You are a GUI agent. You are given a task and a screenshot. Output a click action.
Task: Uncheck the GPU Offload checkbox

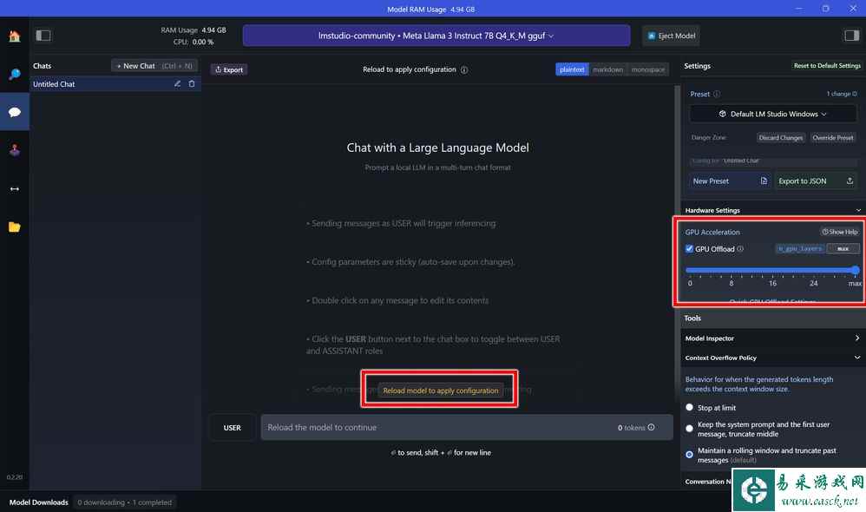[690, 249]
